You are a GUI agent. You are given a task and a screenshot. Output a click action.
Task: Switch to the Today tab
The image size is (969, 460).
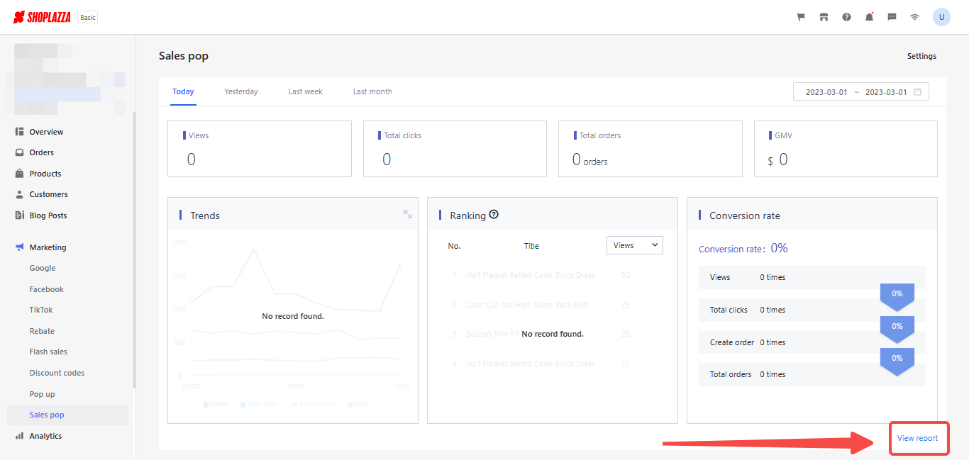tap(183, 91)
